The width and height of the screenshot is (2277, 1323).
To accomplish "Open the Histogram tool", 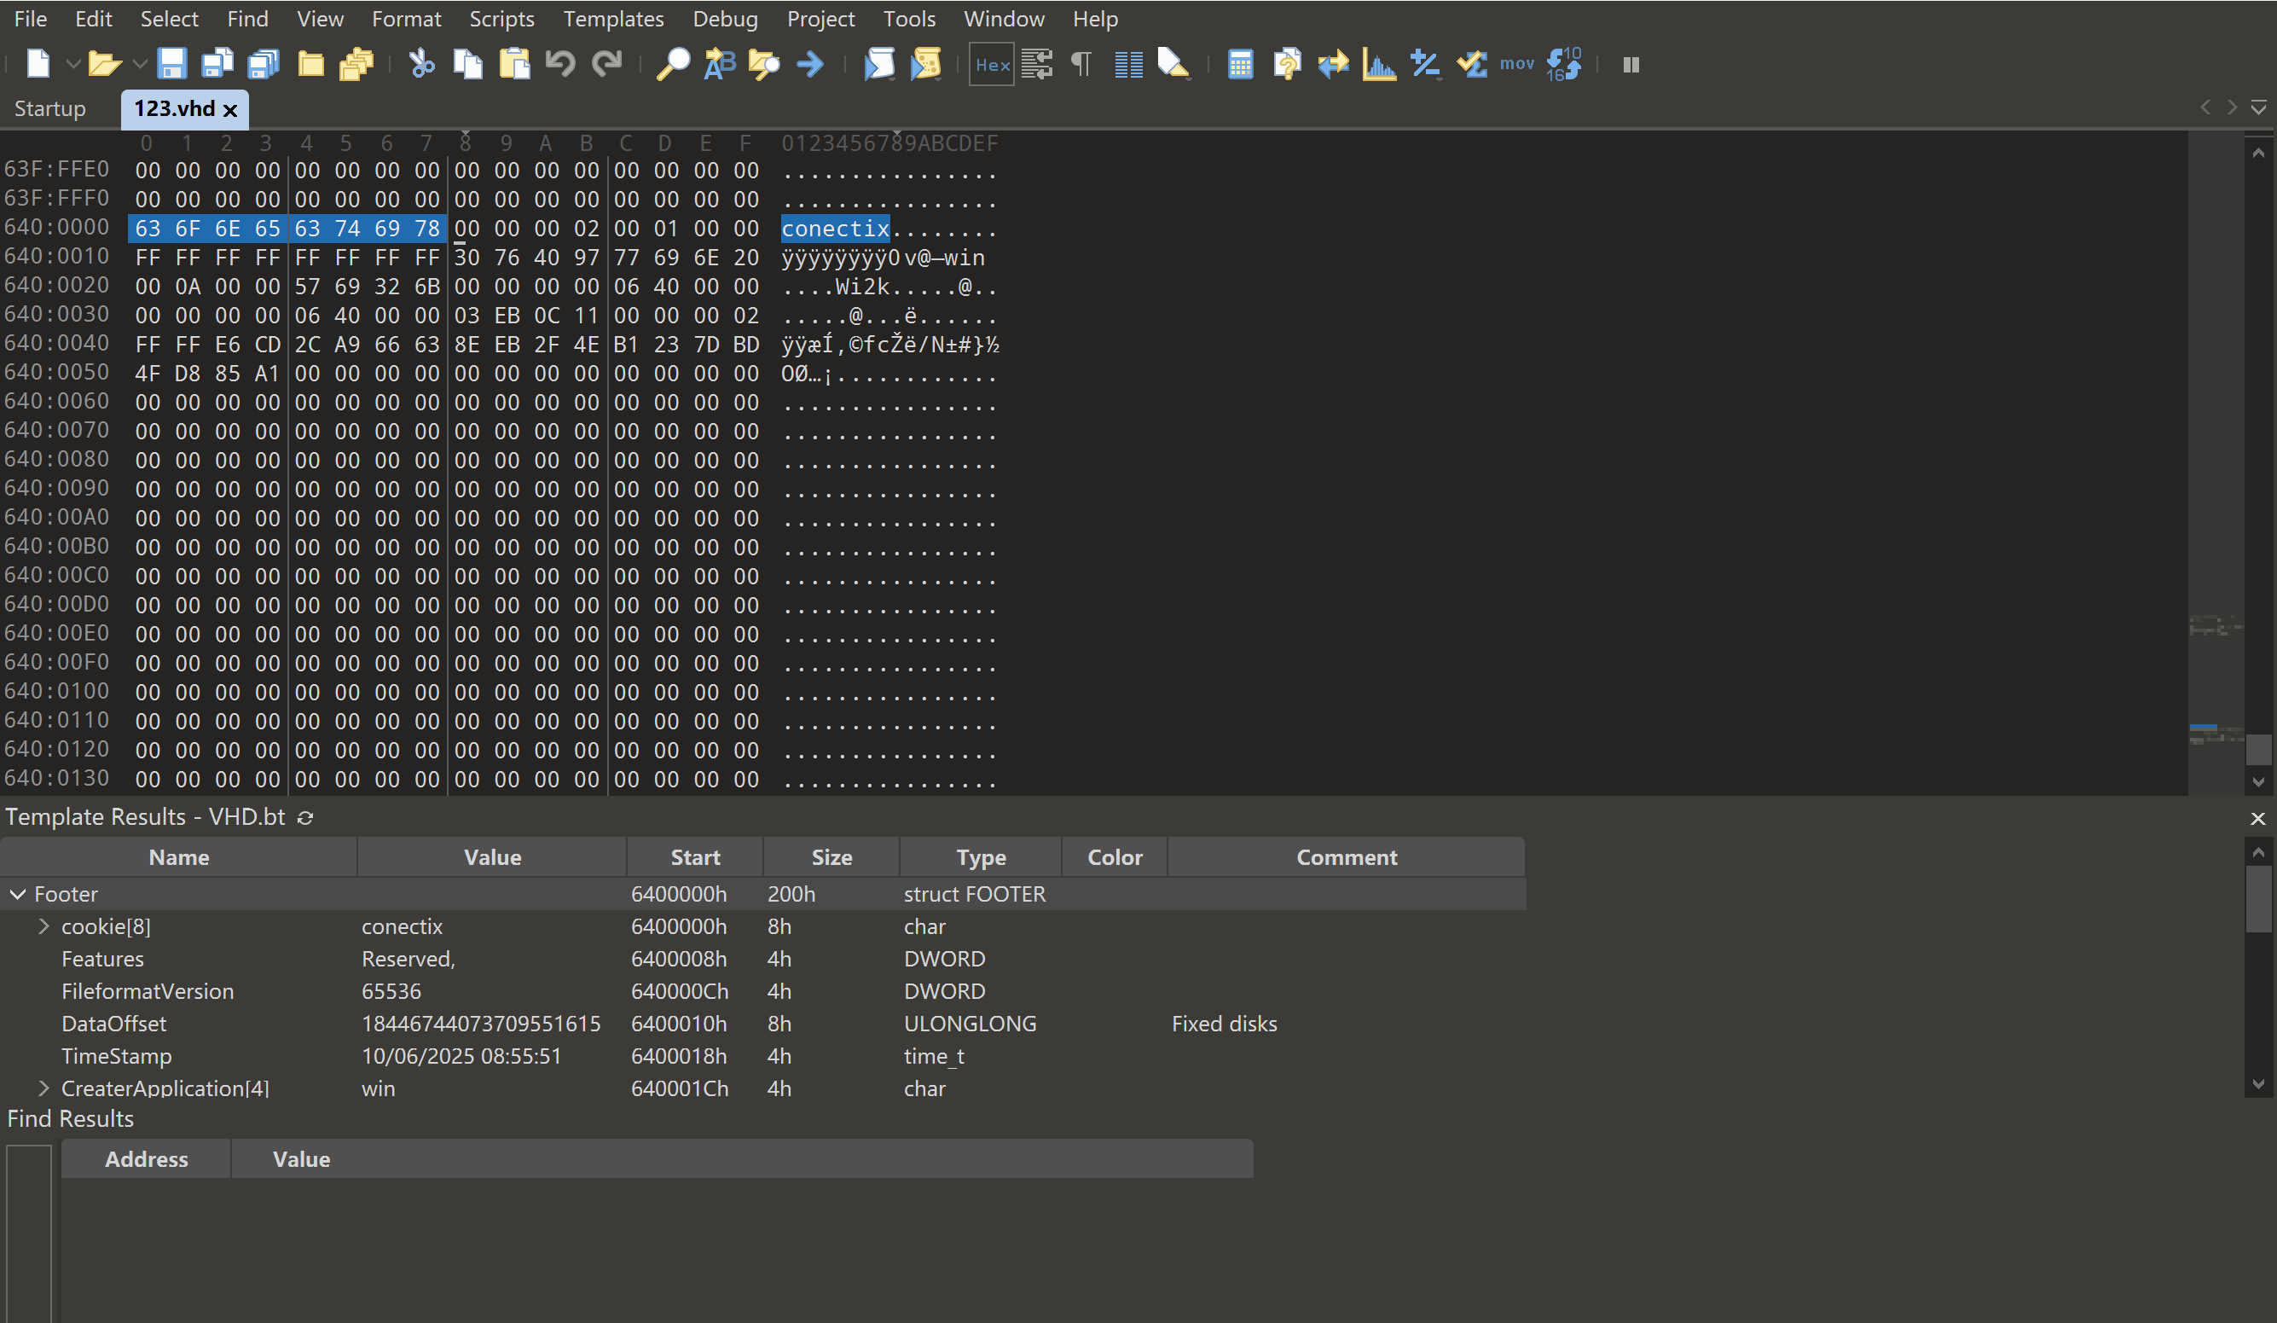I will [1379, 64].
